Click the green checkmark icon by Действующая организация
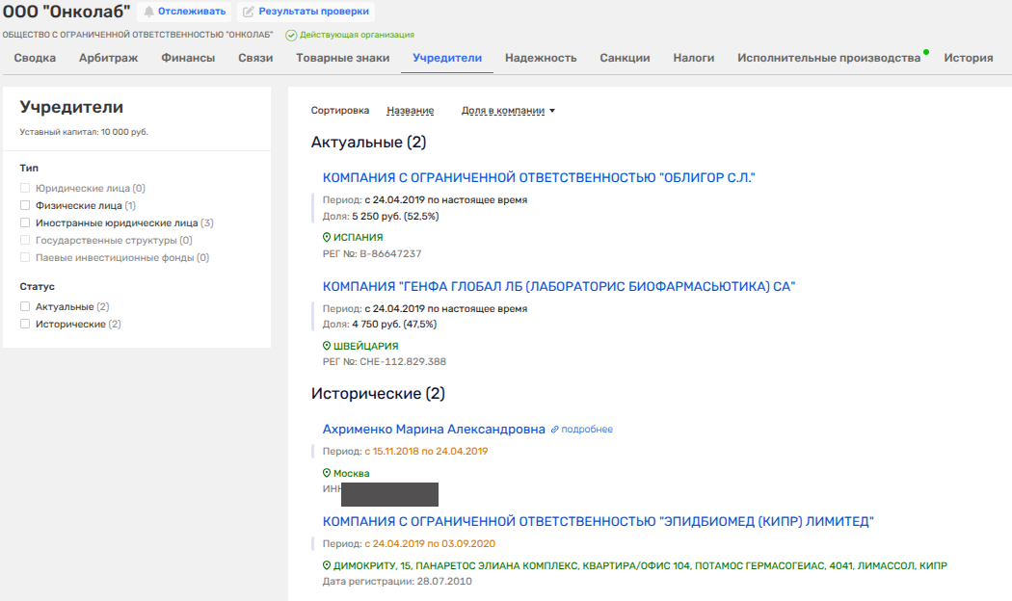 pyautogui.click(x=291, y=35)
